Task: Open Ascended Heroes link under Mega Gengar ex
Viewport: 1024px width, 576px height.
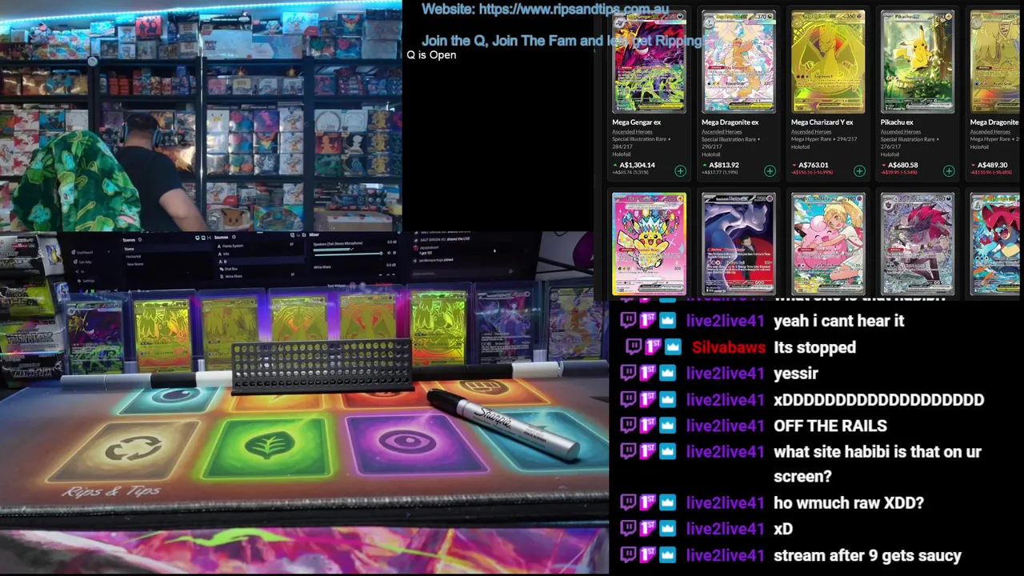Action: tap(632, 132)
